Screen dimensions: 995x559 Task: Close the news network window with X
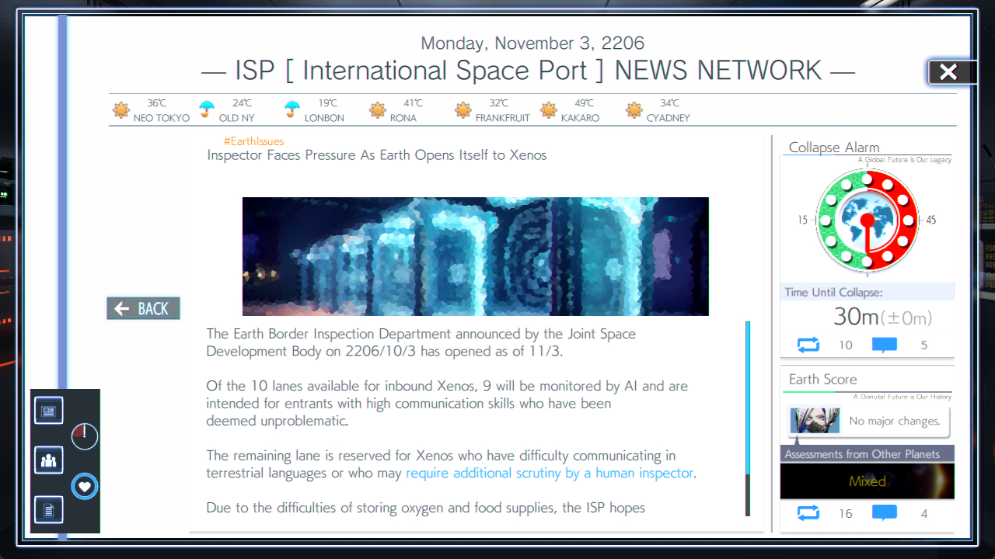click(948, 72)
